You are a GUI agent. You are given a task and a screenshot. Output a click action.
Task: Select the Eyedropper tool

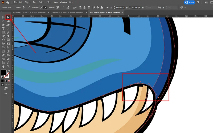3,55
